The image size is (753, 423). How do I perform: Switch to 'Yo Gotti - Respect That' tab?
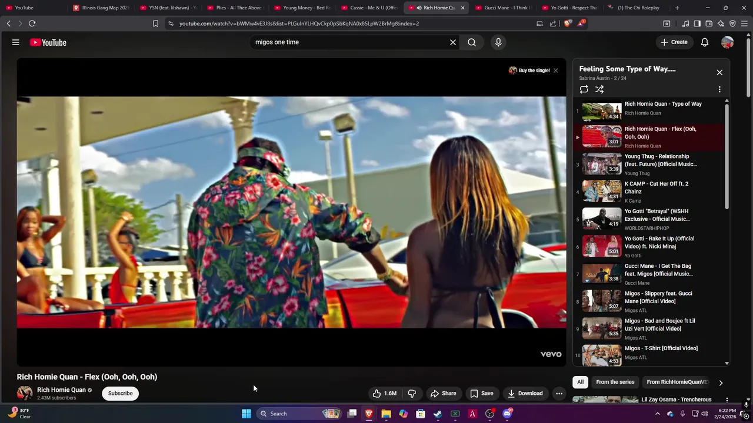569,8
